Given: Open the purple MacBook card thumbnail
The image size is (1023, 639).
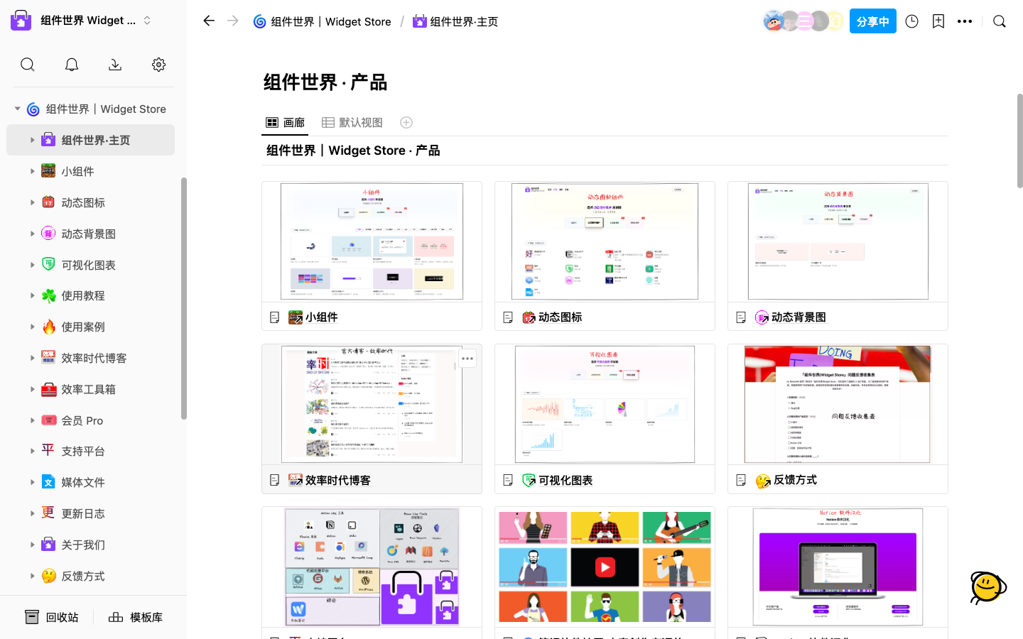Looking at the screenshot, I should click(x=838, y=567).
